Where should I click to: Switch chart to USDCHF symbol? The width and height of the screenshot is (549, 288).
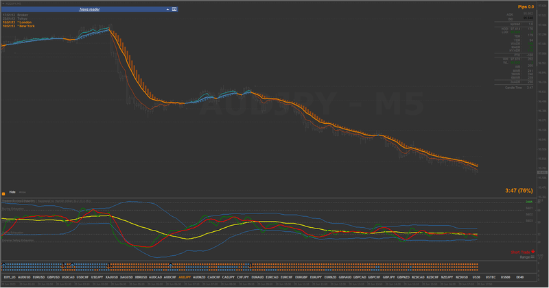pos(82,277)
